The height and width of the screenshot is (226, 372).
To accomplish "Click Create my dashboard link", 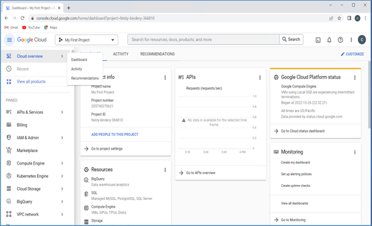I will tap(295, 163).
